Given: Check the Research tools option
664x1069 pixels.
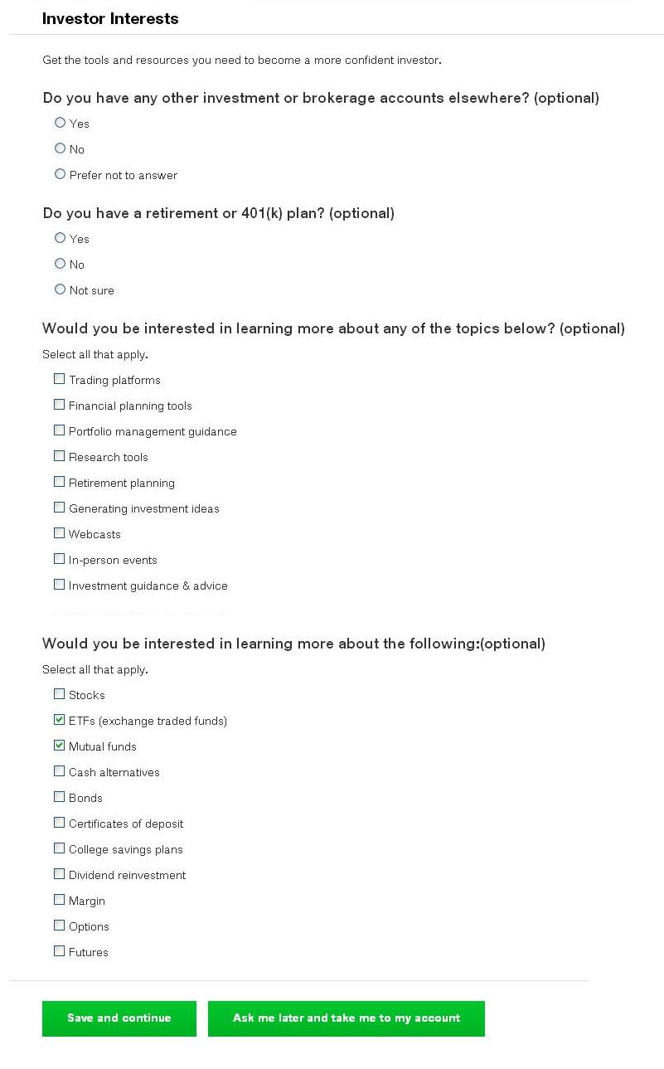Looking at the screenshot, I should point(59,456).
